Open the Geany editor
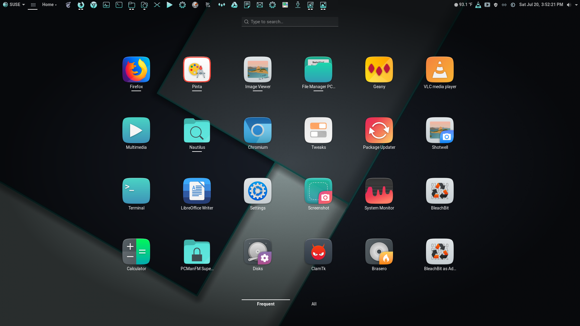Viewport: 580px width, 326px height. [x=379, y=70]
